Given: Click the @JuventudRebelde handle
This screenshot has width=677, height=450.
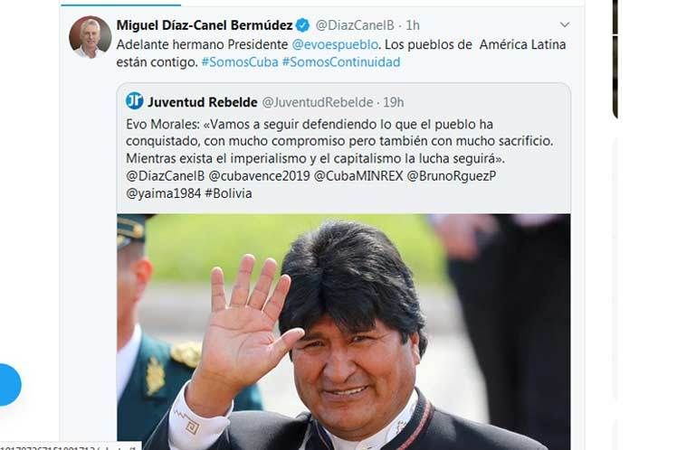Looking at the screenshot, I should tap(318, 102).
